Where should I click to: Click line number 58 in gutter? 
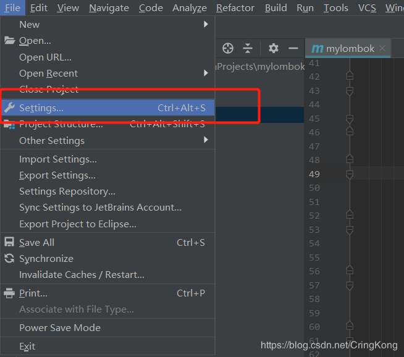pos(314,299)
